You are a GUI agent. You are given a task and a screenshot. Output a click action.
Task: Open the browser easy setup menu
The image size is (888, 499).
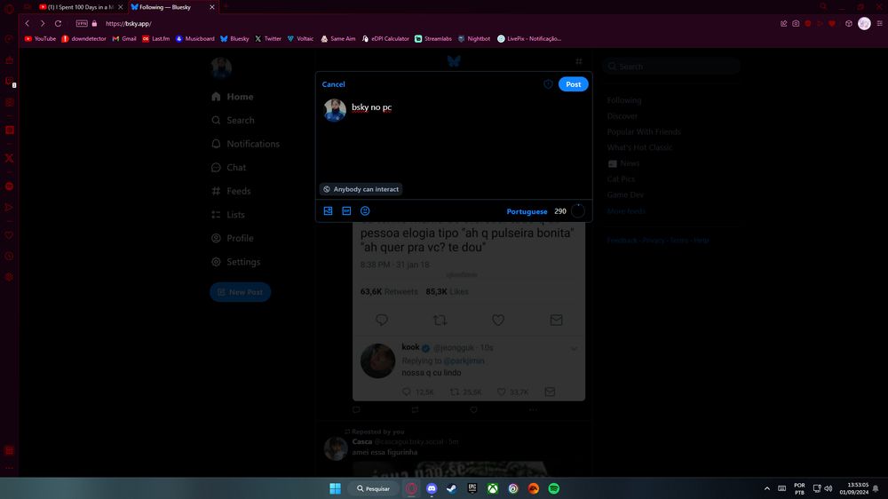tap(879, 23)
